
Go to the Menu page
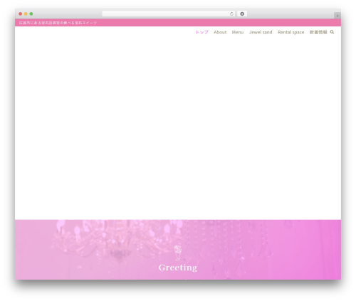(238, 32)
